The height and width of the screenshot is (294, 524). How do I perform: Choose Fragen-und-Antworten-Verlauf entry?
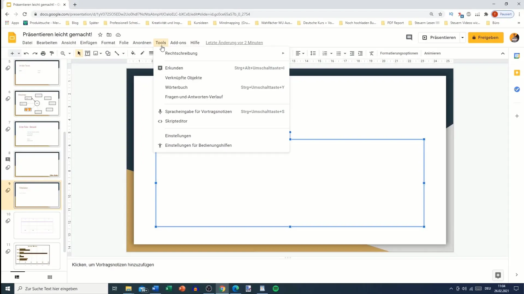221,97
